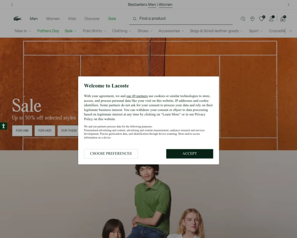Open the 'our 49 partners' link
Viewport: 297px width, 238px height.
(137, 96)
